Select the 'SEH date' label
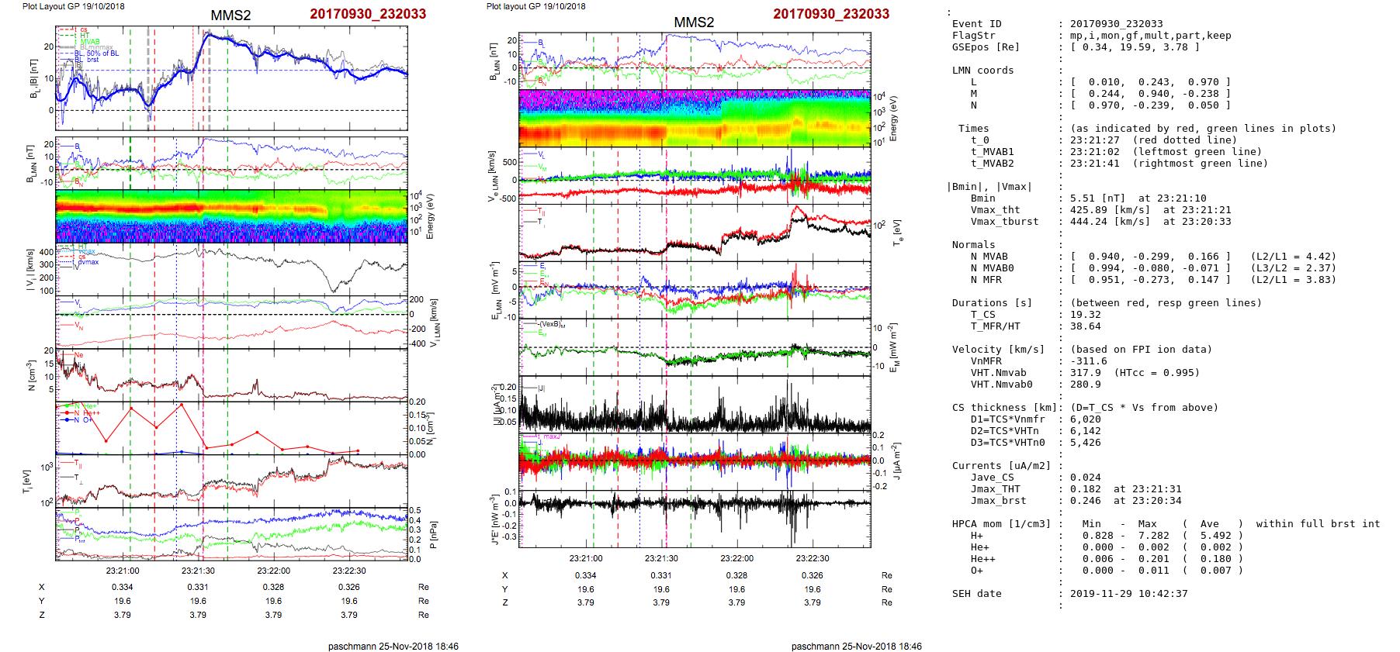This screenshot has width=1400, height=652. tap(976, 594)
